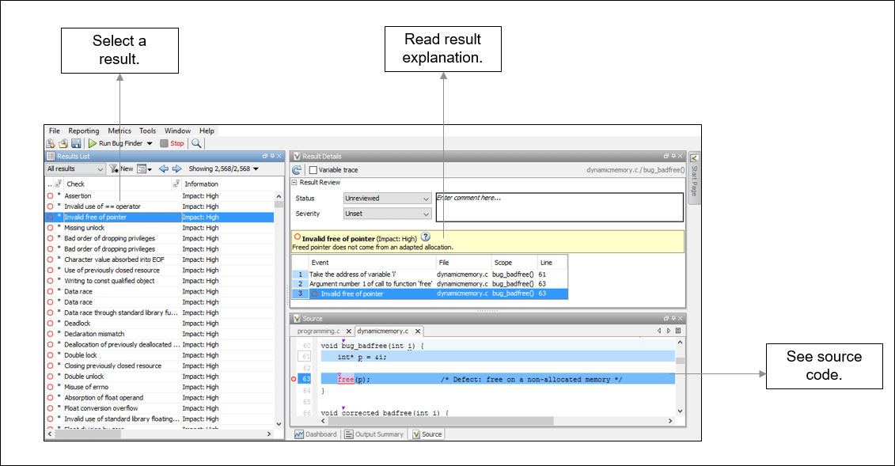895x466 pixels.
Task: Open the Help menu
Action: tap(207, 131)
